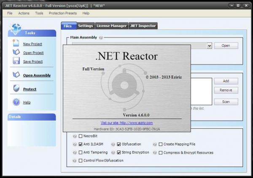This screenshot has height=178, width=253.
Task: Click the Open button for Main Assembly
Action: pos(226,46)
